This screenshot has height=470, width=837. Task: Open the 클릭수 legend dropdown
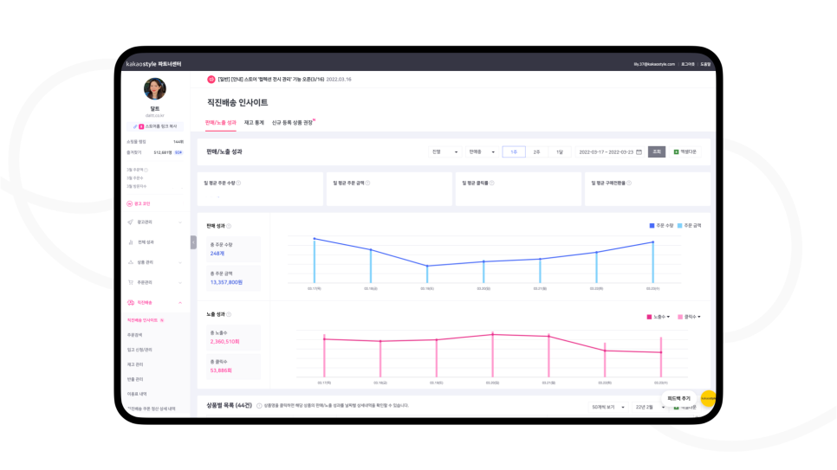pyautogui.click(x=689, y=317)
